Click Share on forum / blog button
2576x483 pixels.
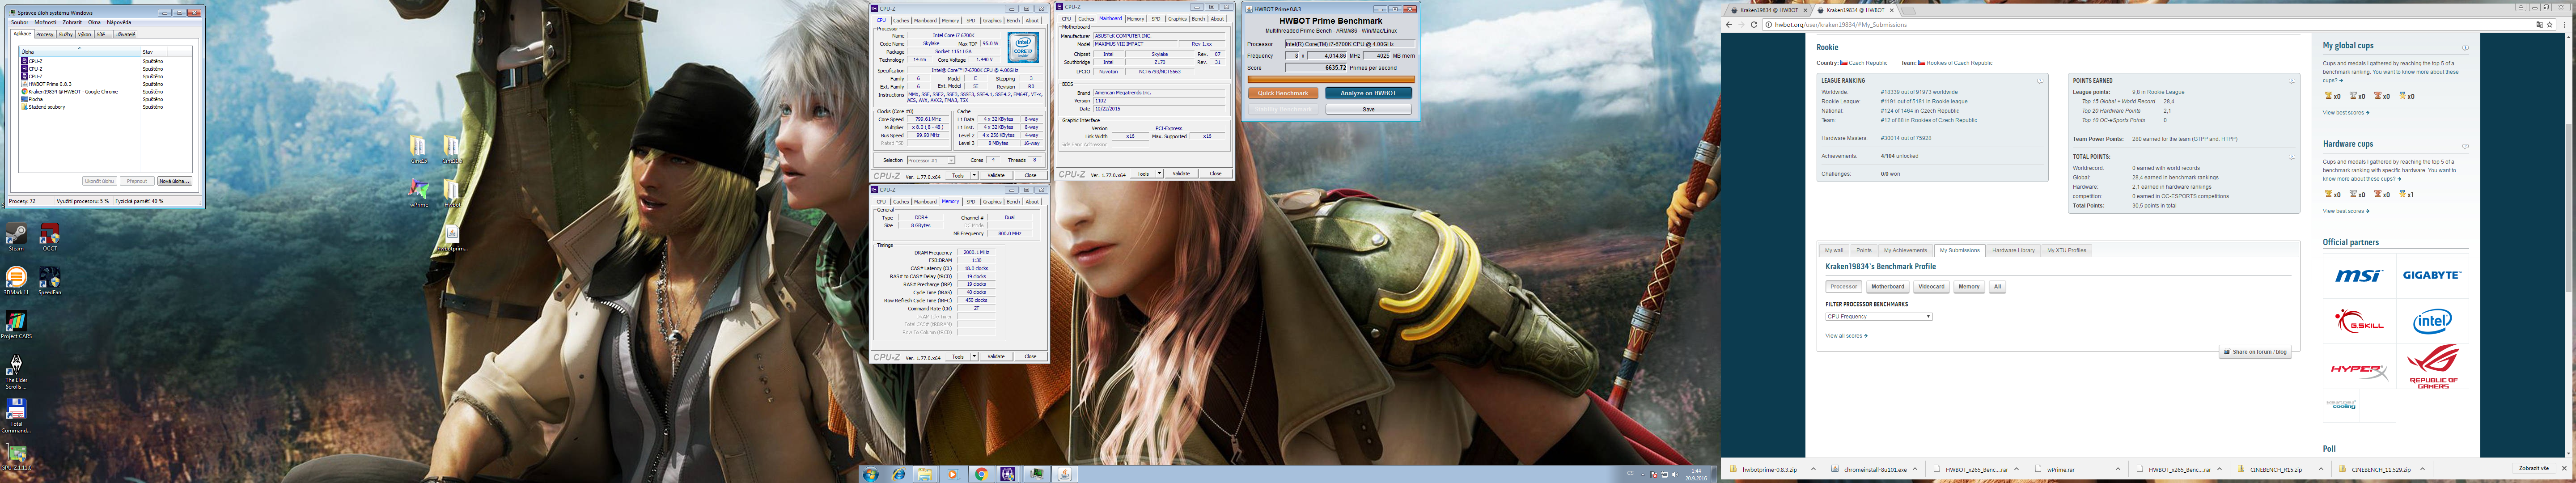[x=2255, y=352]
